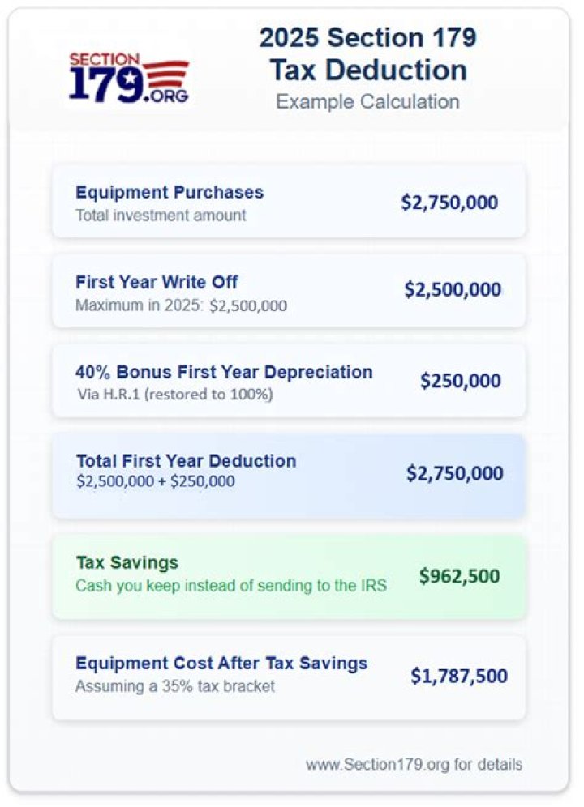Select the "Total First Year Deduction" heading
Viewport: 584px width, 807px height.
(x=186, y=461)
